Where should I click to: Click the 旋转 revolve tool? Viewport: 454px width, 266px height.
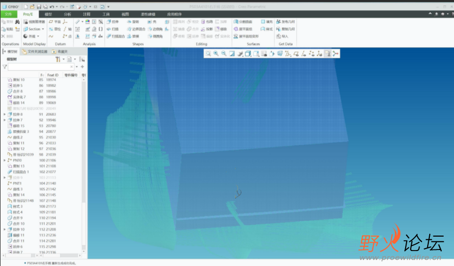point(133,22)
